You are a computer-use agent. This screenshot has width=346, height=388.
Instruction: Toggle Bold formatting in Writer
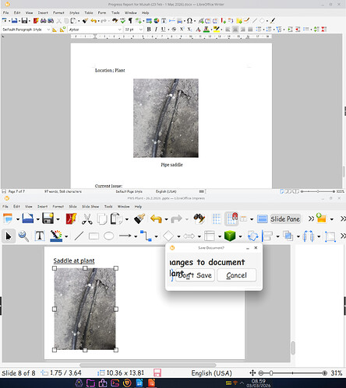tap(149, 30)
